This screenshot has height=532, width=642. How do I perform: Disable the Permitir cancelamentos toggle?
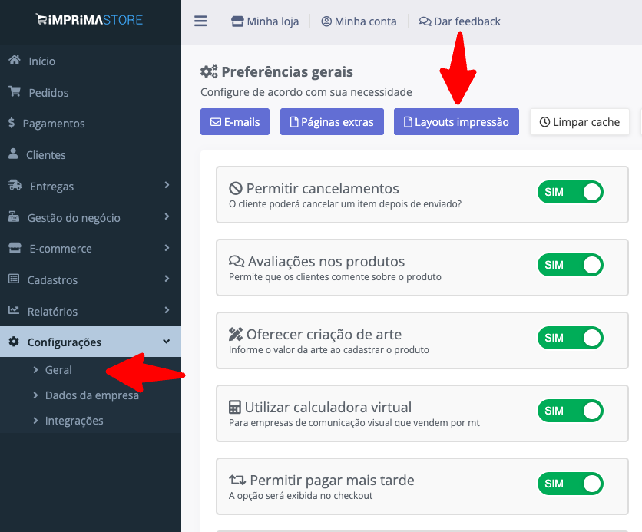tap(570, 192)
